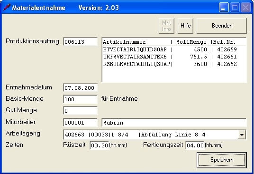Click SollMenge value 751.5

(199, 57)
